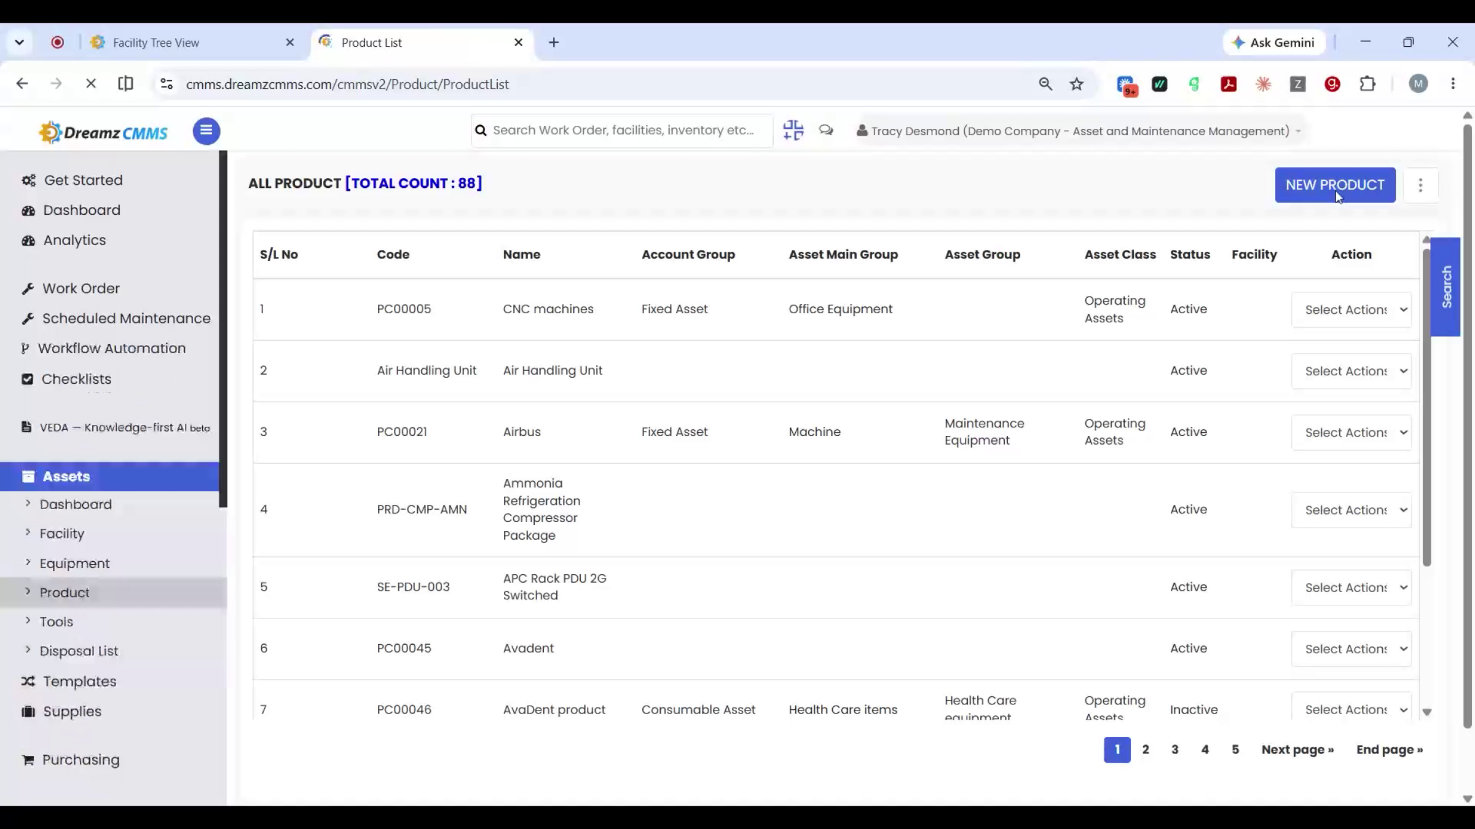The image size is (1475, 829).
Task: Open Product submenu item
Action: point(65,593)
